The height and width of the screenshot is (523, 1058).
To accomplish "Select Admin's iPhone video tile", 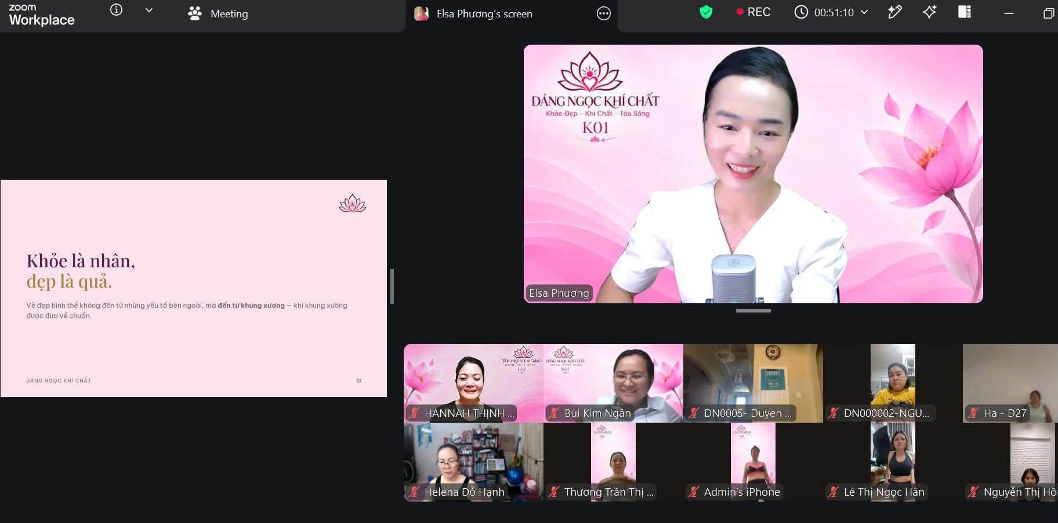I will [753, 462].
